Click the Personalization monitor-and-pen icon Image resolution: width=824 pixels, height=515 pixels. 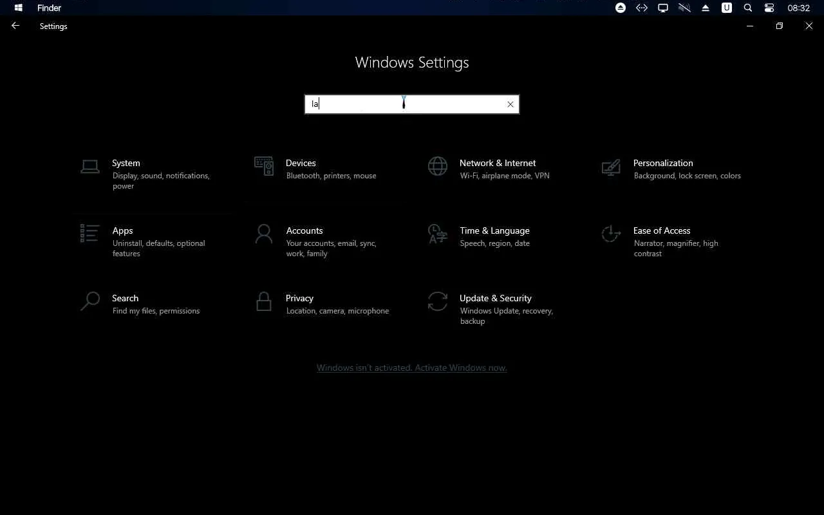pyautogui.click(x=611, y=167)
